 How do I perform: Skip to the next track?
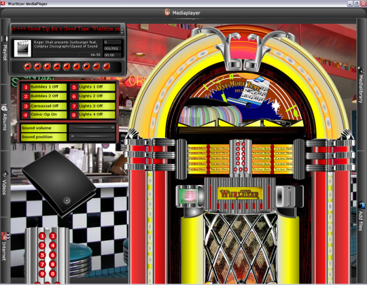pyautogui.click(x=67, y=67)
